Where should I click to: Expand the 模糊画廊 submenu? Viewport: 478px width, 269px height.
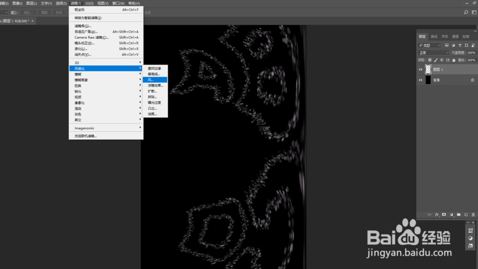[x=106, y=80]
